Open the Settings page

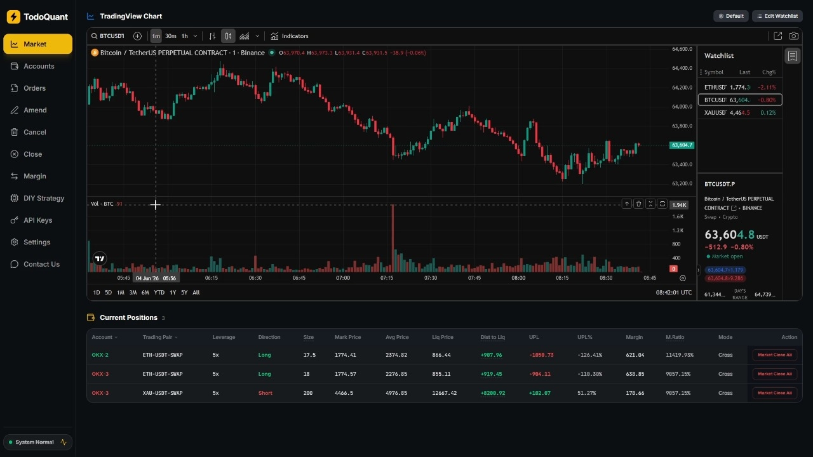(x=37, y=242)
